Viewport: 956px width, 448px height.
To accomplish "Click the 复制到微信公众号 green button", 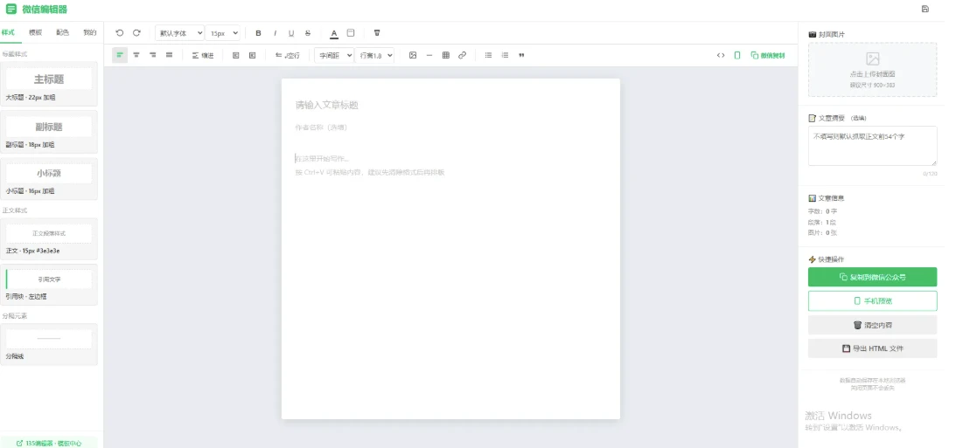I will coord(873,277).
